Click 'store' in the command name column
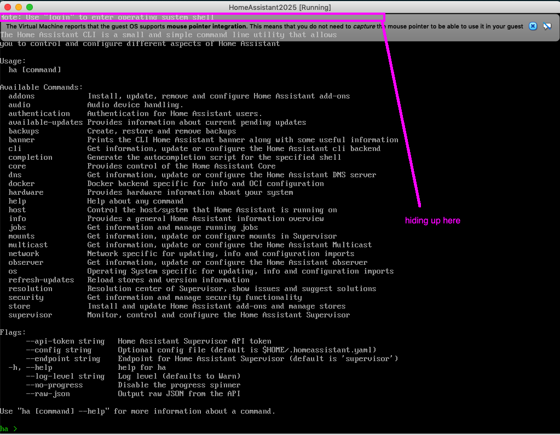This screenshot has height=435, width=560. pyautogui.click(x=19, y=306)
